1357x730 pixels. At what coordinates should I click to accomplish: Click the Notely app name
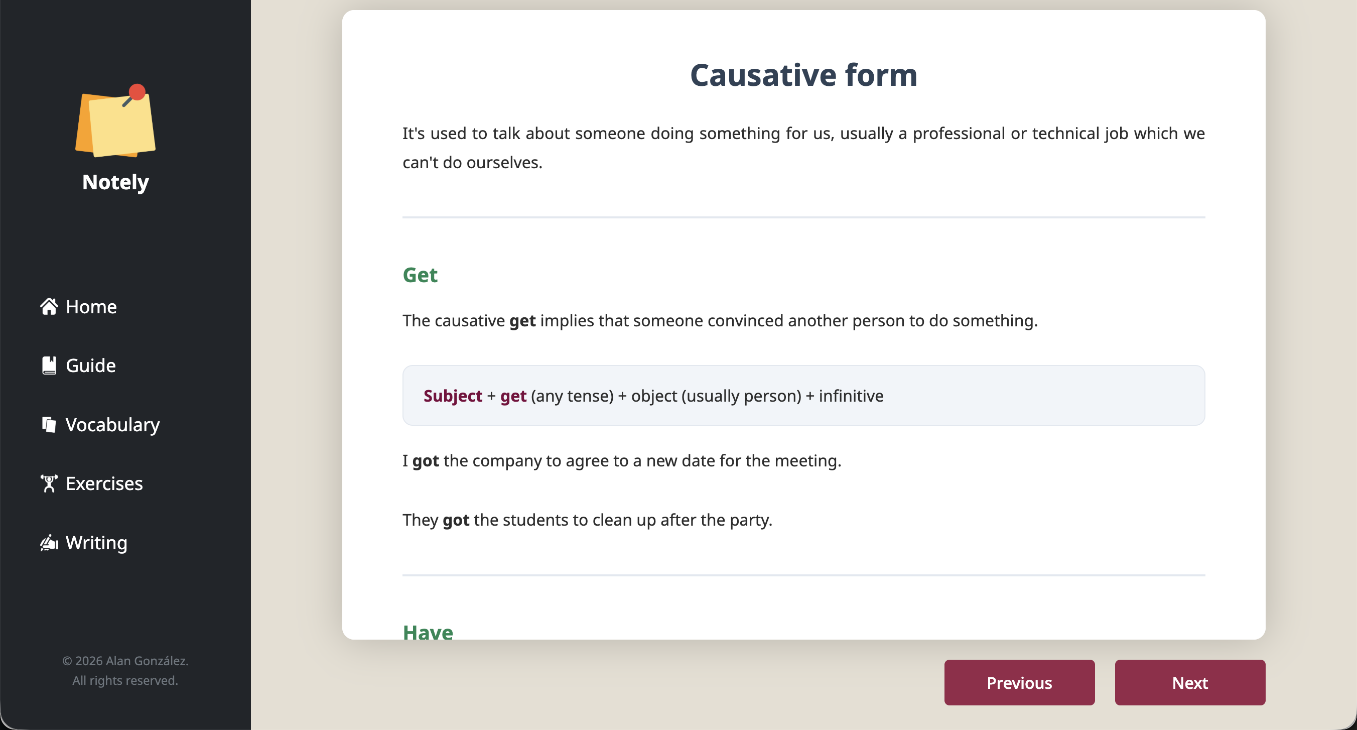115,182
